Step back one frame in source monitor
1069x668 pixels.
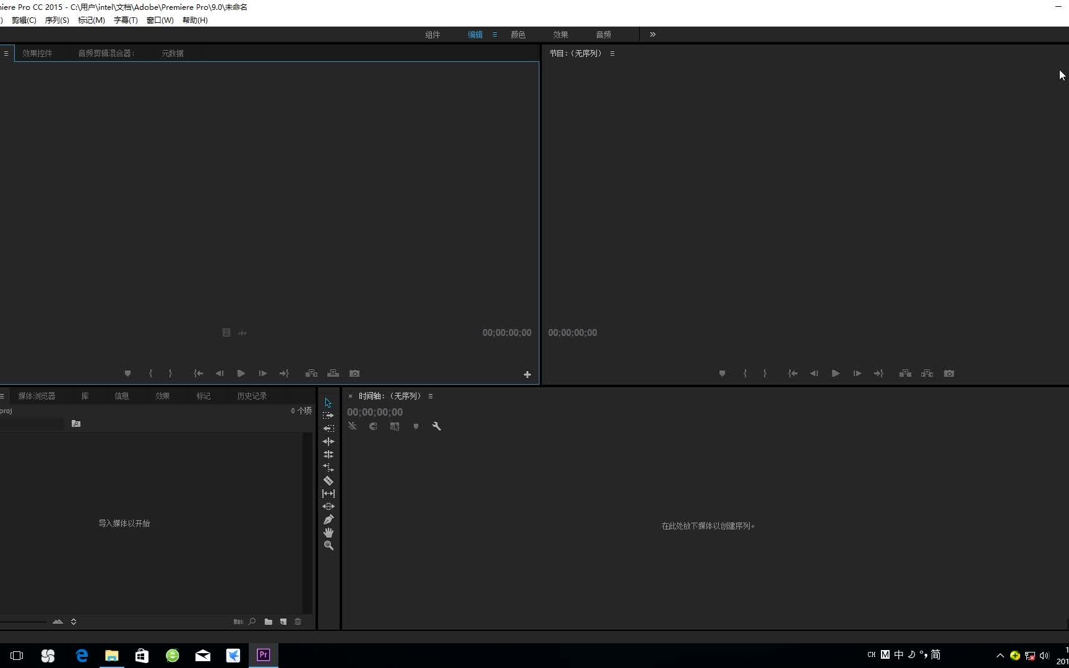coord(220,374)
